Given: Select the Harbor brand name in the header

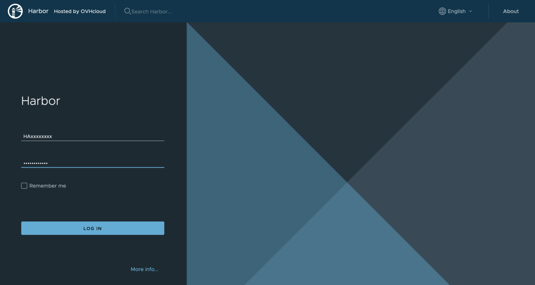Looking at the screenshot, I should (x=38, y=11).
